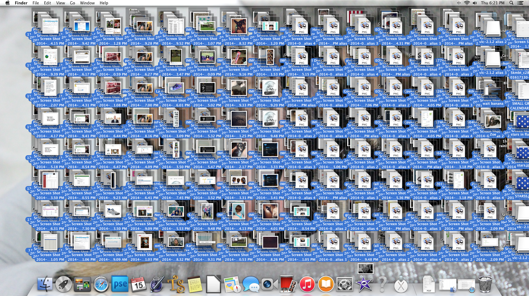Launch iMovie purple star icon in Dock
This screenshot has width=529, height=296.
[363, 284]
